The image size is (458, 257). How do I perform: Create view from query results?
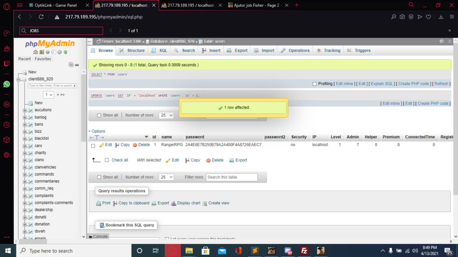(x=216, y=203)
